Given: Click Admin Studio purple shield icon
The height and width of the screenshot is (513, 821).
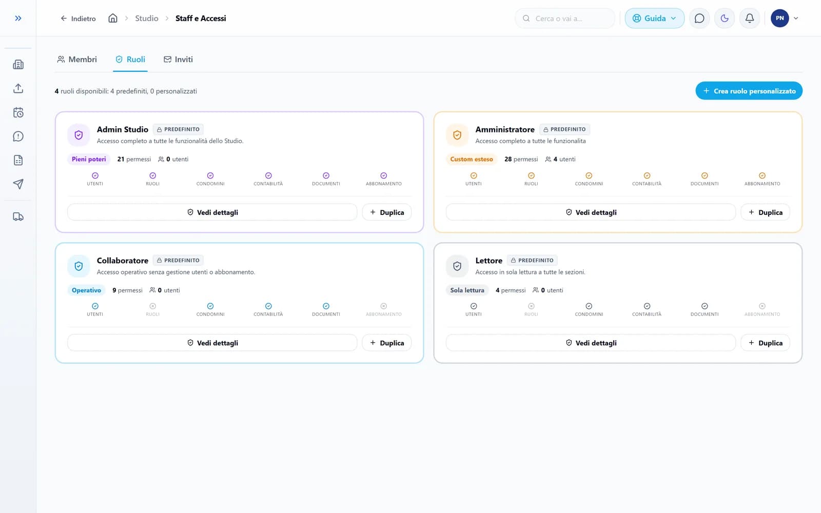Looking at the screenshot, I should click(x=79, y=135).
